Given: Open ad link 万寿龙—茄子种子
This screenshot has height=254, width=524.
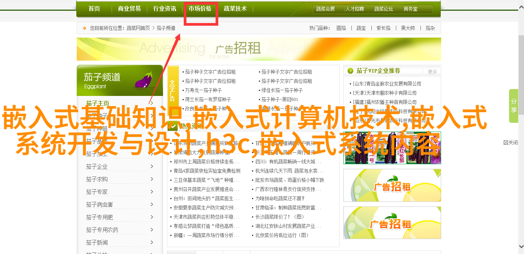Looking at the screenshot, I should (x=203, y=90).
